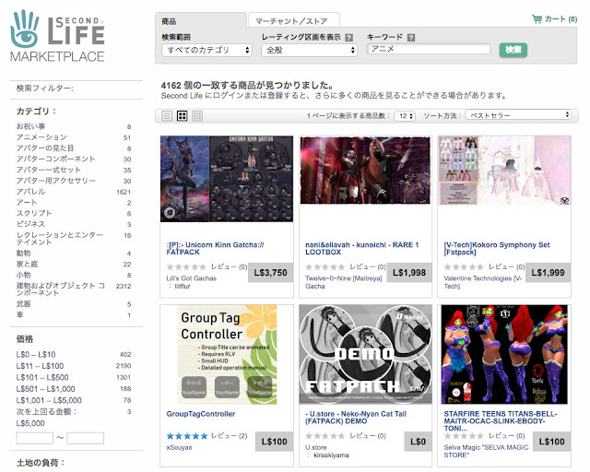Click the ログイン link
Viewport: 590px width, 472px height.
[228, 96]
